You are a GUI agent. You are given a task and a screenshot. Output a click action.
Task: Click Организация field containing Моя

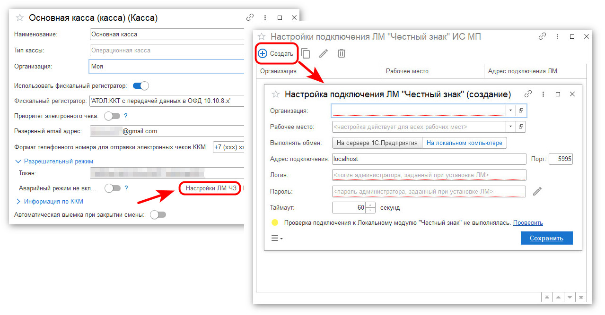click(167, 66)
